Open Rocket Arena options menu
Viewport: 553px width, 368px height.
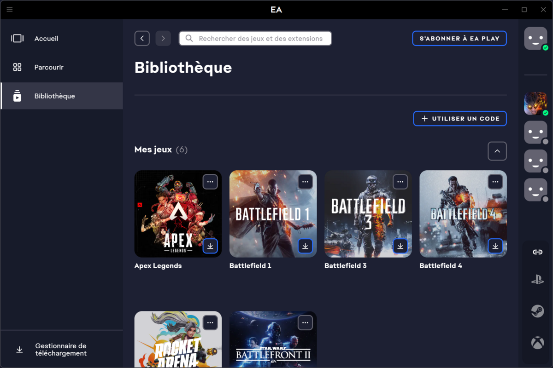[x=210, y=322]
